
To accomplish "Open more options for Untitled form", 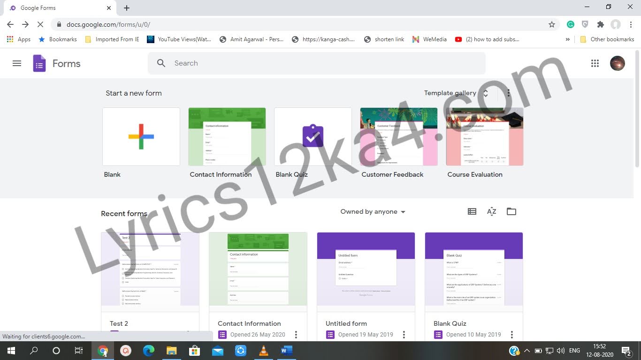I will point(404,335).
